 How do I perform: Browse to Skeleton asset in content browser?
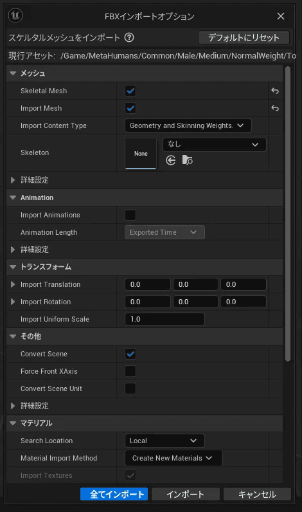pyautogui.click(x=187, y=160)
